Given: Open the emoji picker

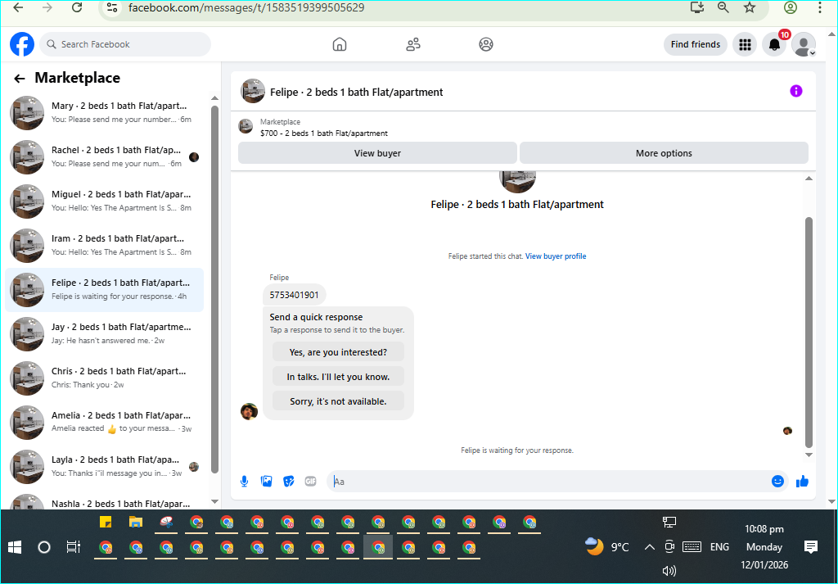Looking at the screenshot, I should click(x=777, y=482).
